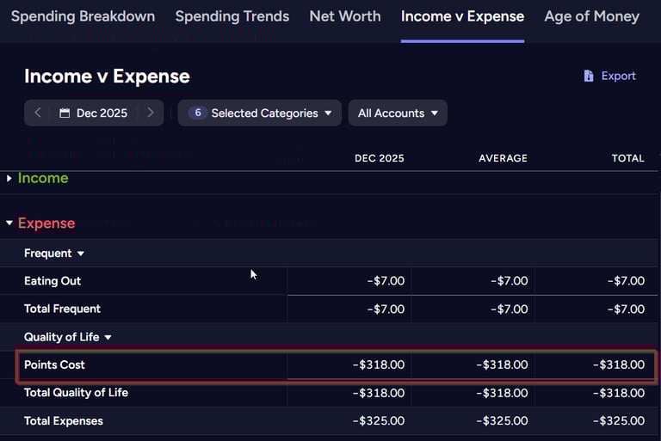Expand the Income section triangle

9,178
